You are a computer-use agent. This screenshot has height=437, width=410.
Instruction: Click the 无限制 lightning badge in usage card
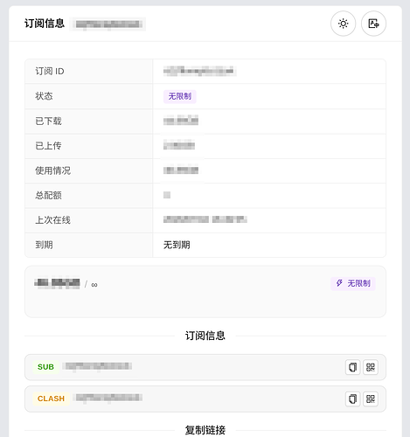tap(353, 283)
